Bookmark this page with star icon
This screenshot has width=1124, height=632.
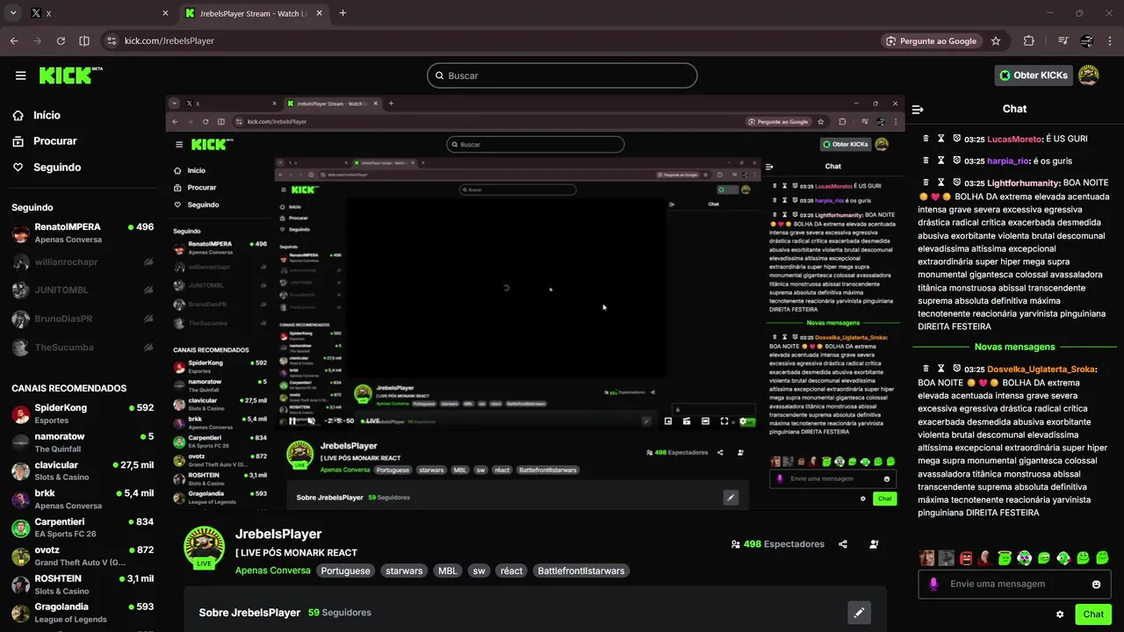996,41
